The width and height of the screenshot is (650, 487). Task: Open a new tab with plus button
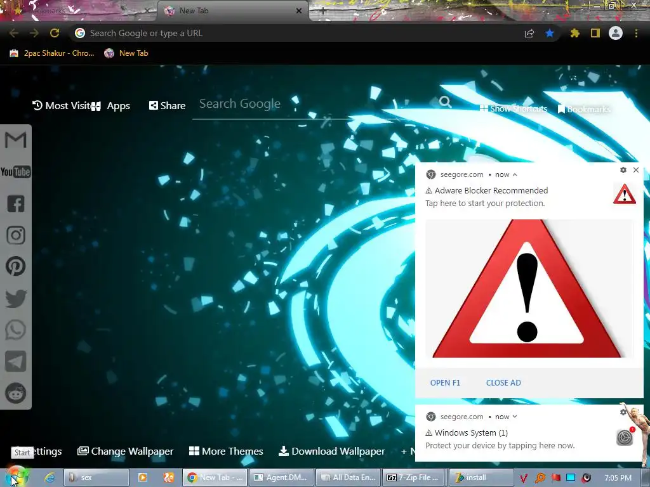323,11
